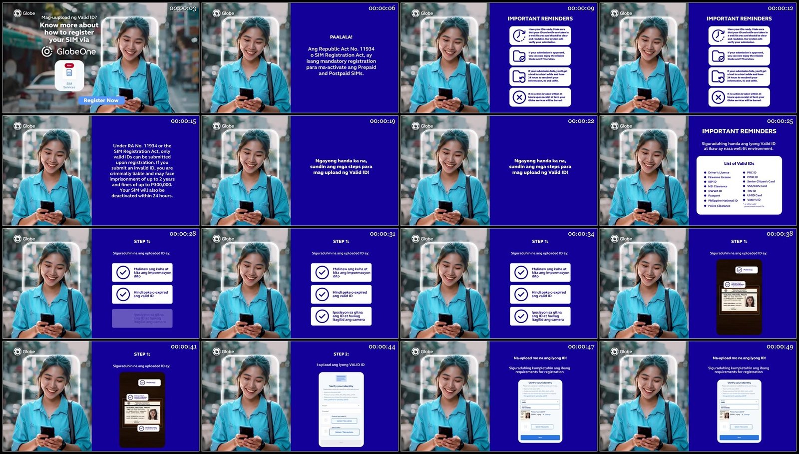The height and width of the screenshot is (454, 799).
Task: Check 'Malinaw ang kuha' circle in 00:00:31 frame
Action: coord(322,272)
